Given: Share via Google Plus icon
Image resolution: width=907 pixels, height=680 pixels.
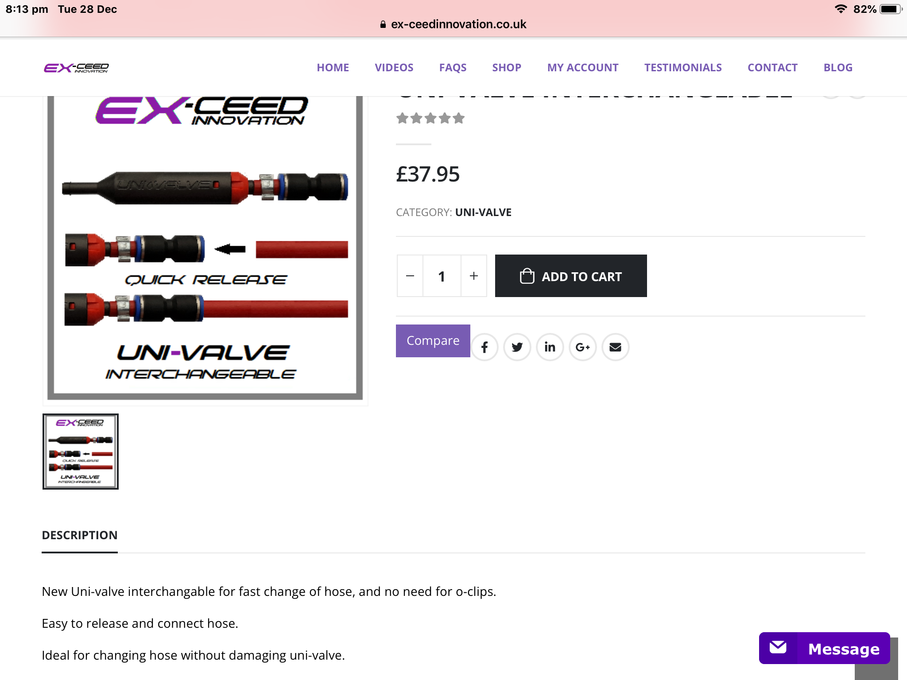Looking at the screenshot, I should click(x=583, y=347).
